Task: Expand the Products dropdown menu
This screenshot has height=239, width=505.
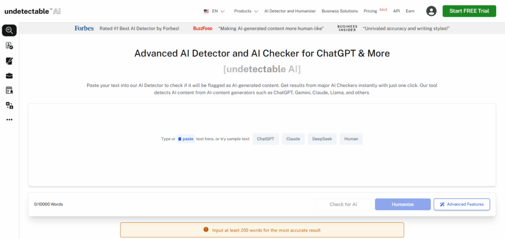Action: pos(246,11)
